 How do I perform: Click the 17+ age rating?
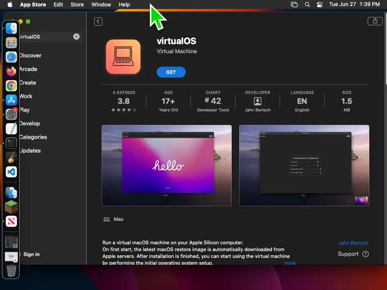168,101
